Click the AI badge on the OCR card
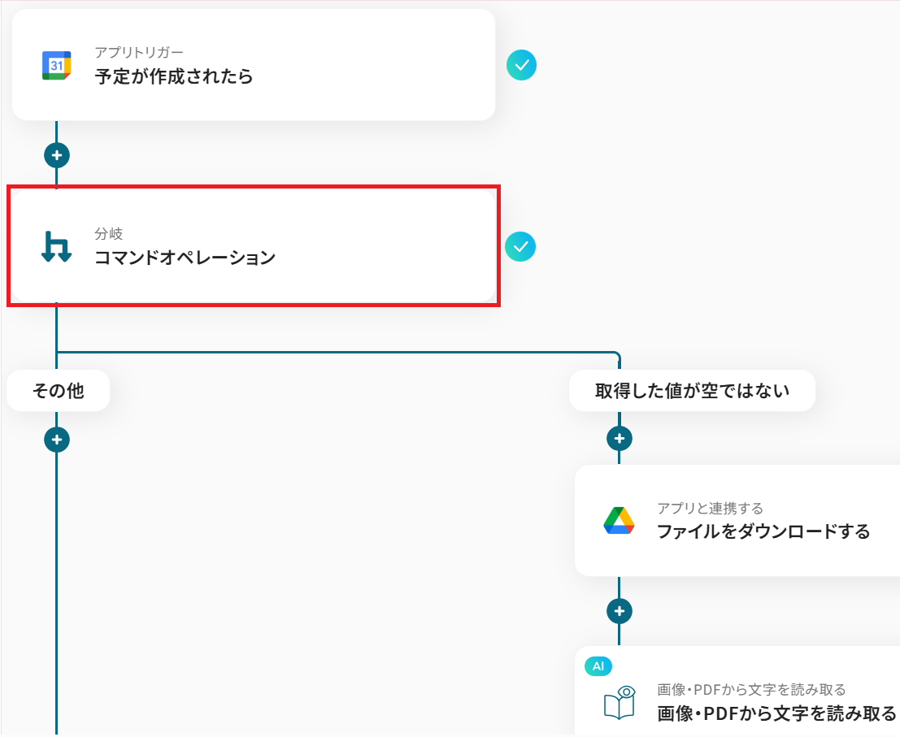 (598, 666)
